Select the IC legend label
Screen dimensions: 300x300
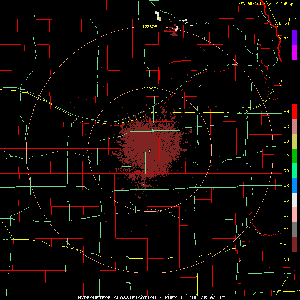coord(286,215)
